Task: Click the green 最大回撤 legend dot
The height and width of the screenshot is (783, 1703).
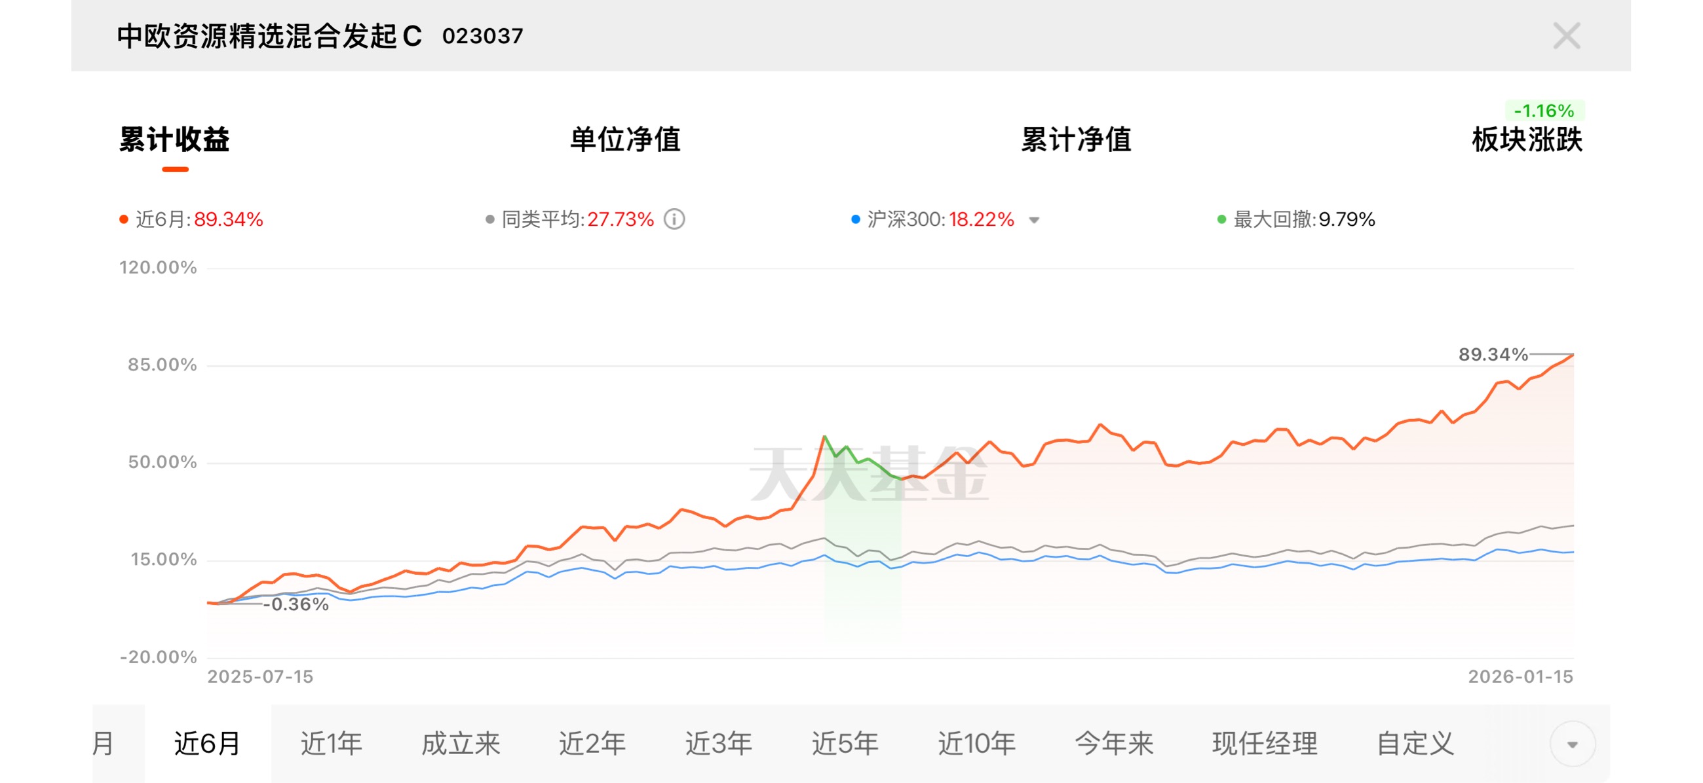Action: pyautogui.click(x=1221, y=219)
